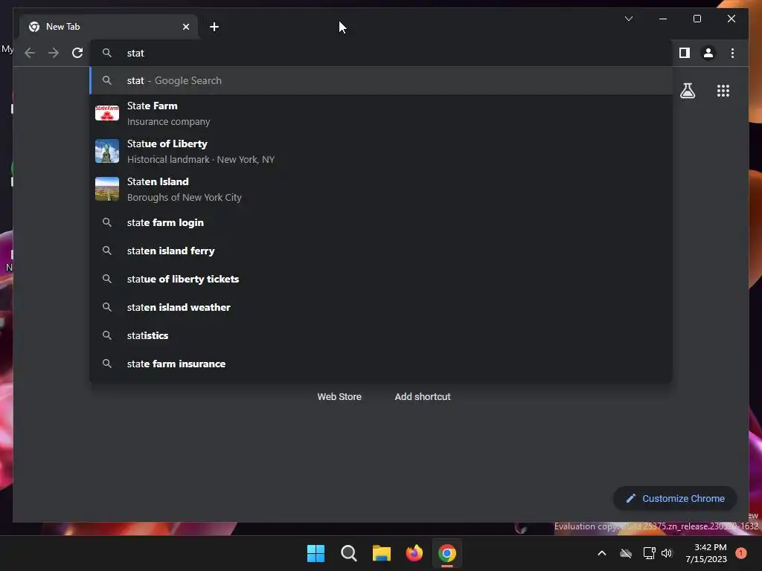
Task: Select 'statue of liberty tickets' suggestion
Action: pos(382,279)
